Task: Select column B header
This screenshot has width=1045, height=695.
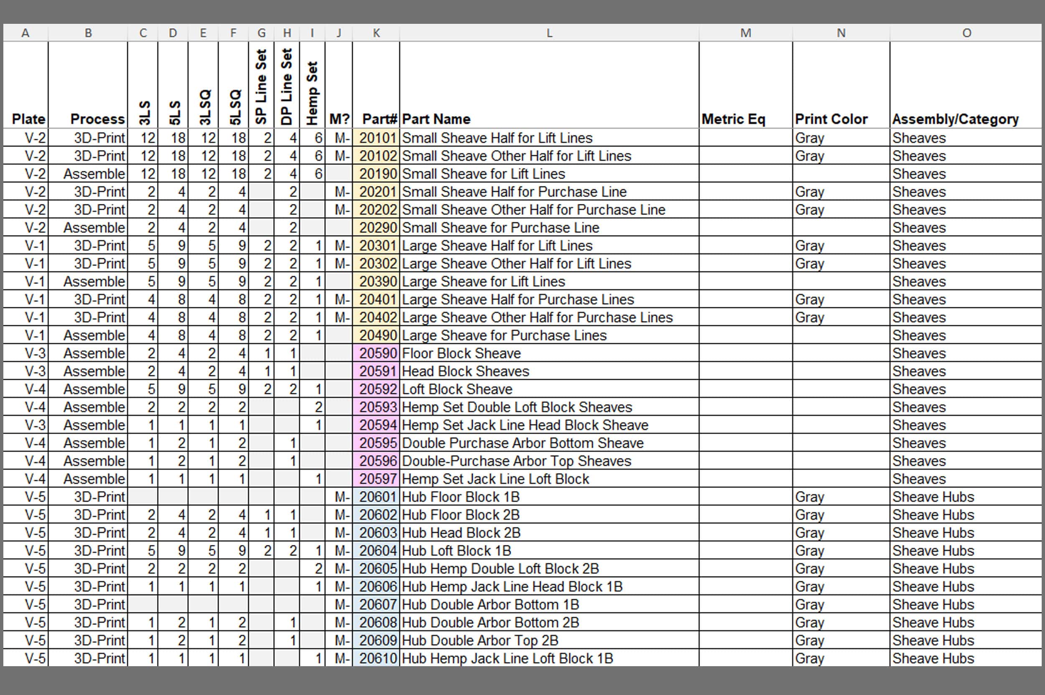Action: (88, 33)
